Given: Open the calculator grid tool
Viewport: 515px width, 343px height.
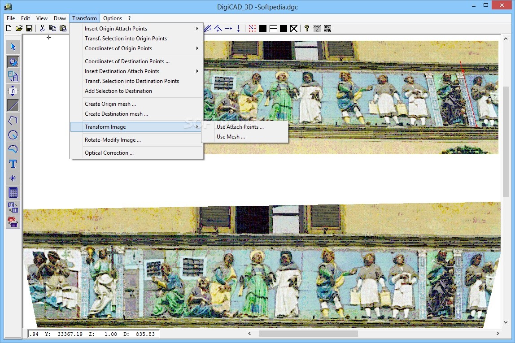Looking at the screenshot, I should pyautogui.click(x=13, y=193).
